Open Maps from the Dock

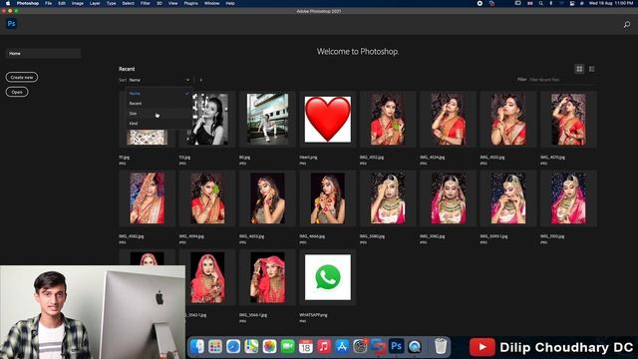tap(251, 347)
